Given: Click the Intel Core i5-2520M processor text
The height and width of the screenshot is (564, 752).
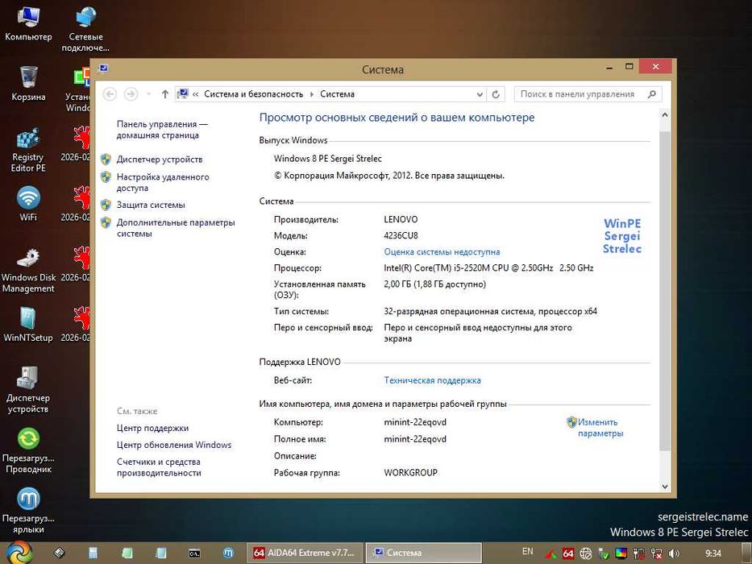Looking at the screenshot, I should (x=488, y=267).
